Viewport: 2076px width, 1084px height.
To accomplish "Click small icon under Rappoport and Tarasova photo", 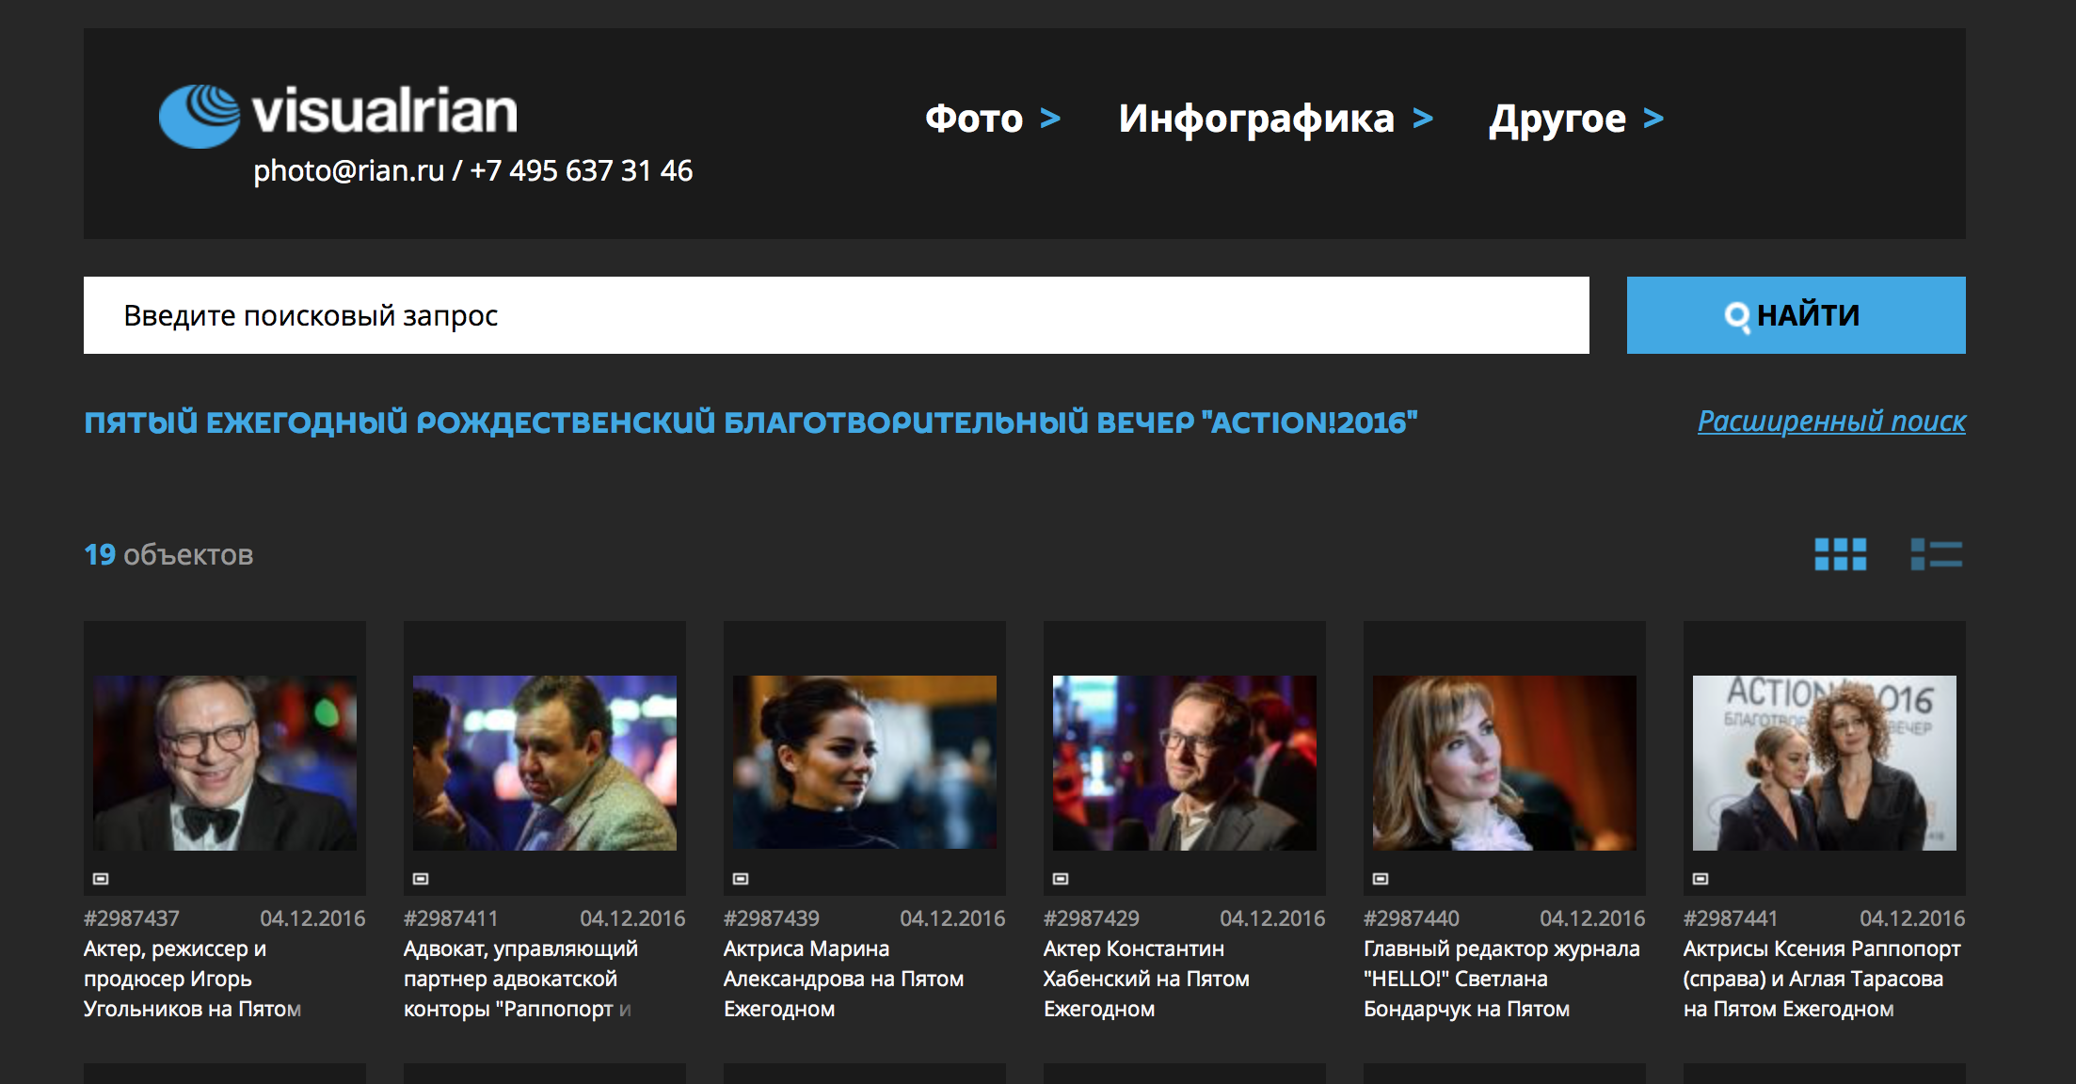I will click(1701, 879).
